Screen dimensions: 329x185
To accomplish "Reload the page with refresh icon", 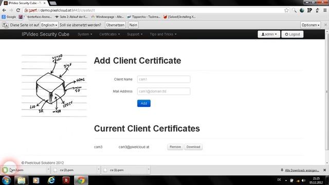I will coord(19,10).
